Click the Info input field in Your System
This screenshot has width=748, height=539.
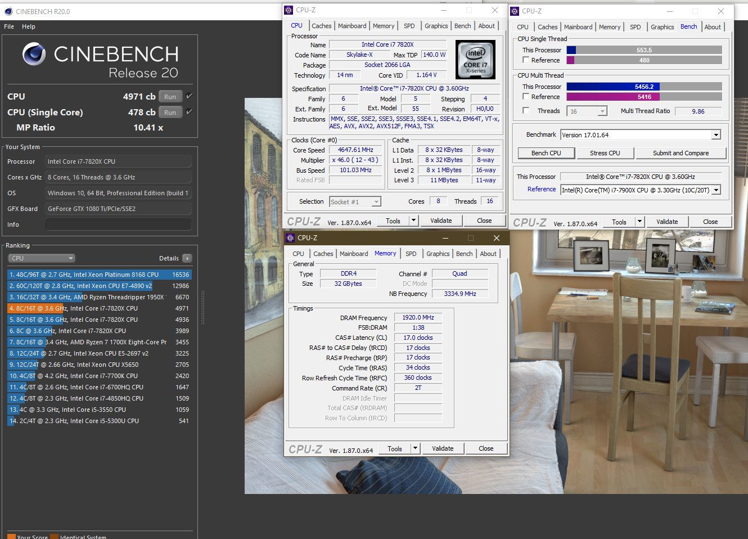click(x=118, y=224)
